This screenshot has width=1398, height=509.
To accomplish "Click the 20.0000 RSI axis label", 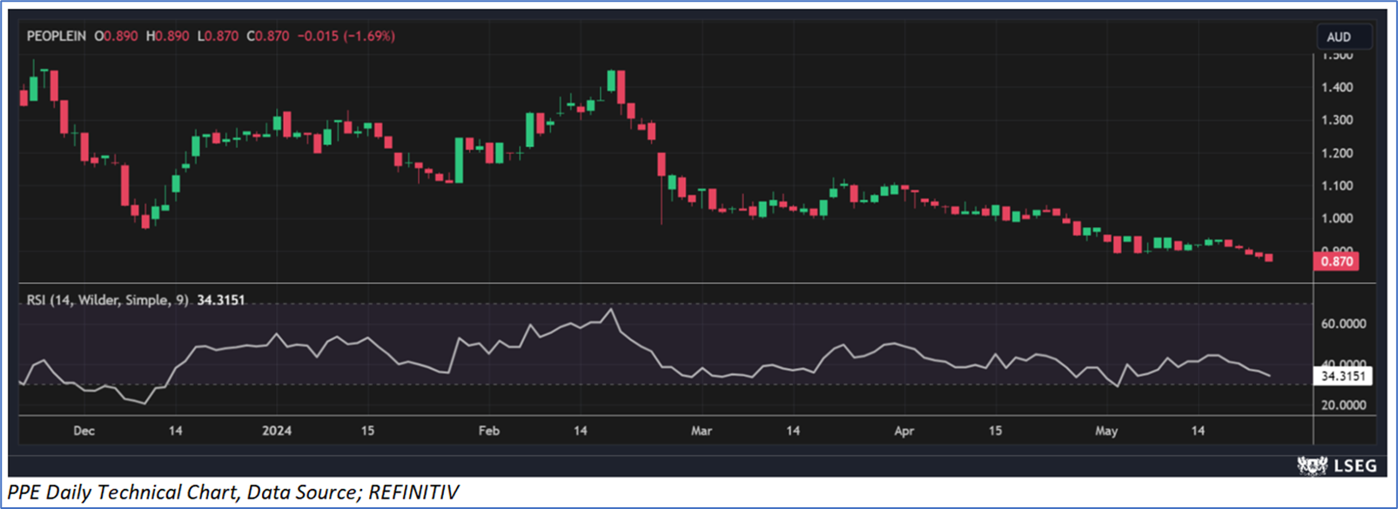I will [x=1343, y=405].
